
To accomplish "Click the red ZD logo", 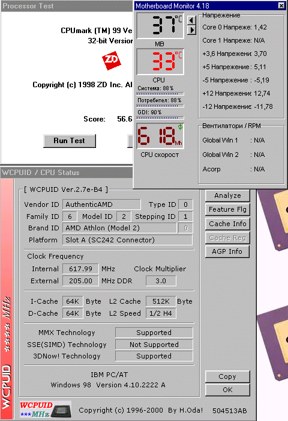I will (x=111, y=60).
